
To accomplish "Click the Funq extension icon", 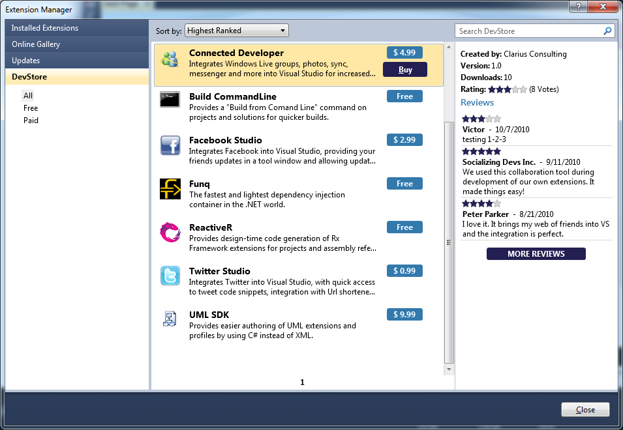I will click(170, 189).
